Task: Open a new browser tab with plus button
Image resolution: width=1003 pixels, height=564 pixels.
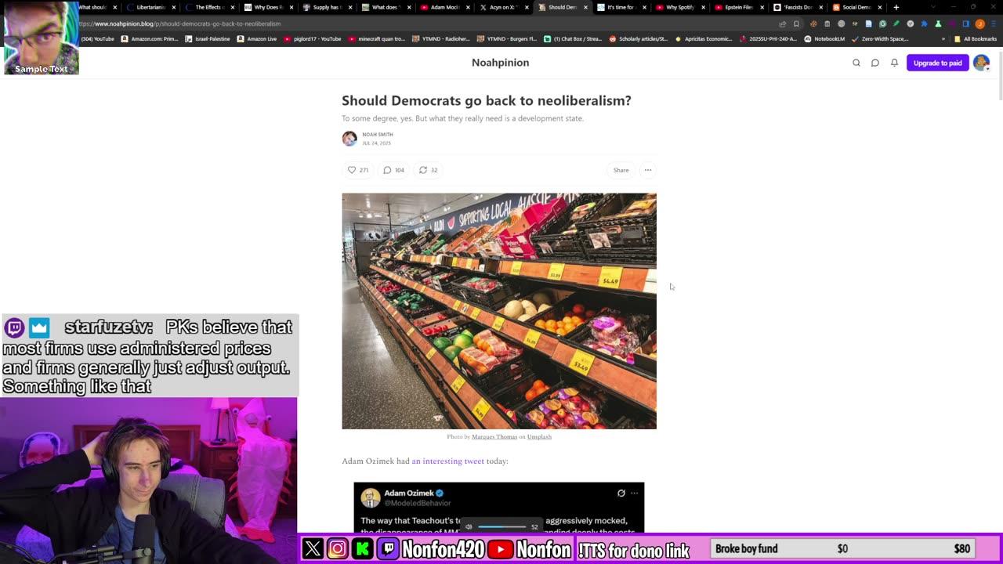Action: (896, 7)
